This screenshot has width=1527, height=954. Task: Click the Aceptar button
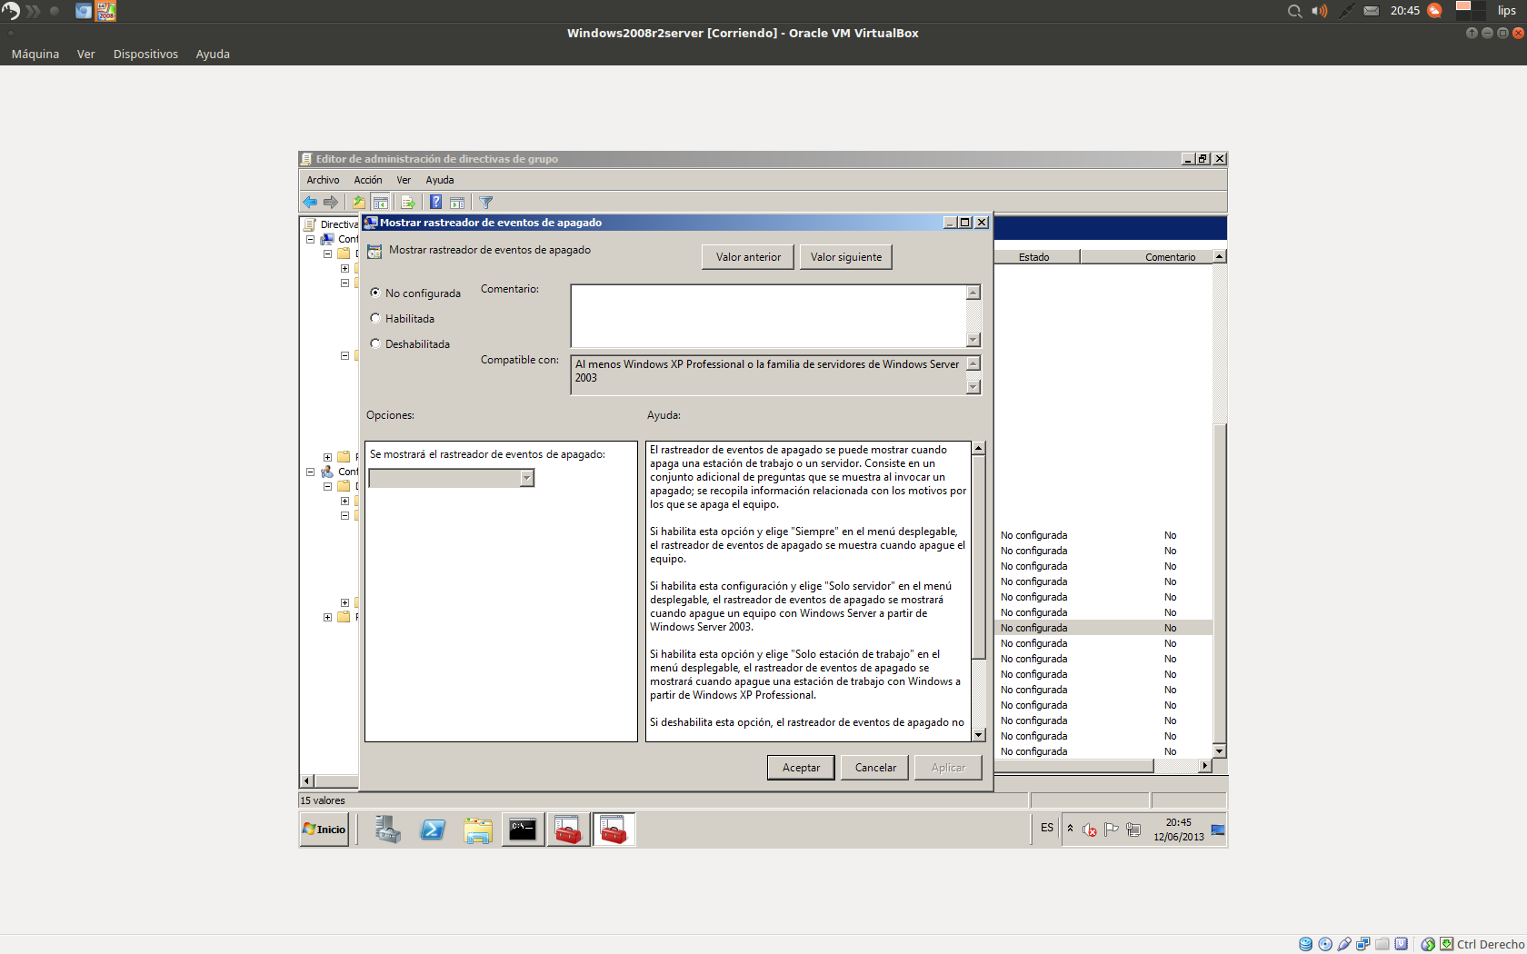tap(801, 768)
